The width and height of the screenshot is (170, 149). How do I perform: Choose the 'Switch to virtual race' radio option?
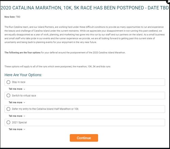coord(8,96)
